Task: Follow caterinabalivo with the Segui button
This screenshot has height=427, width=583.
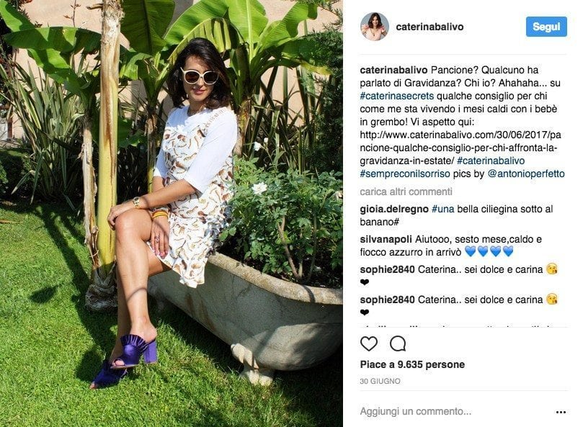Action: tap(546, 27)
